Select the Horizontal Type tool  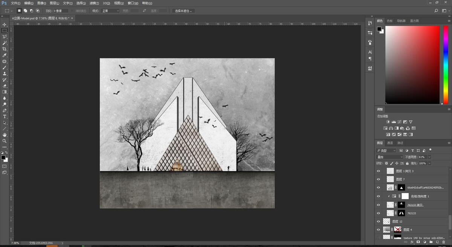coord(5,117)
